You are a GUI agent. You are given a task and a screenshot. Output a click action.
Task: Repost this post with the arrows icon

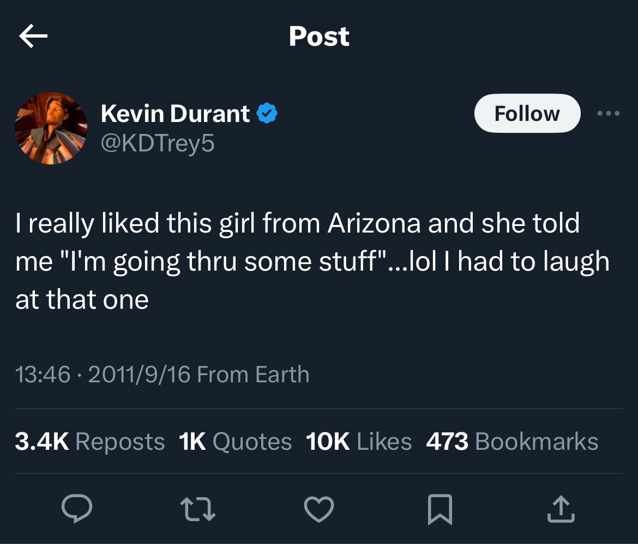[x=198, y=510]
